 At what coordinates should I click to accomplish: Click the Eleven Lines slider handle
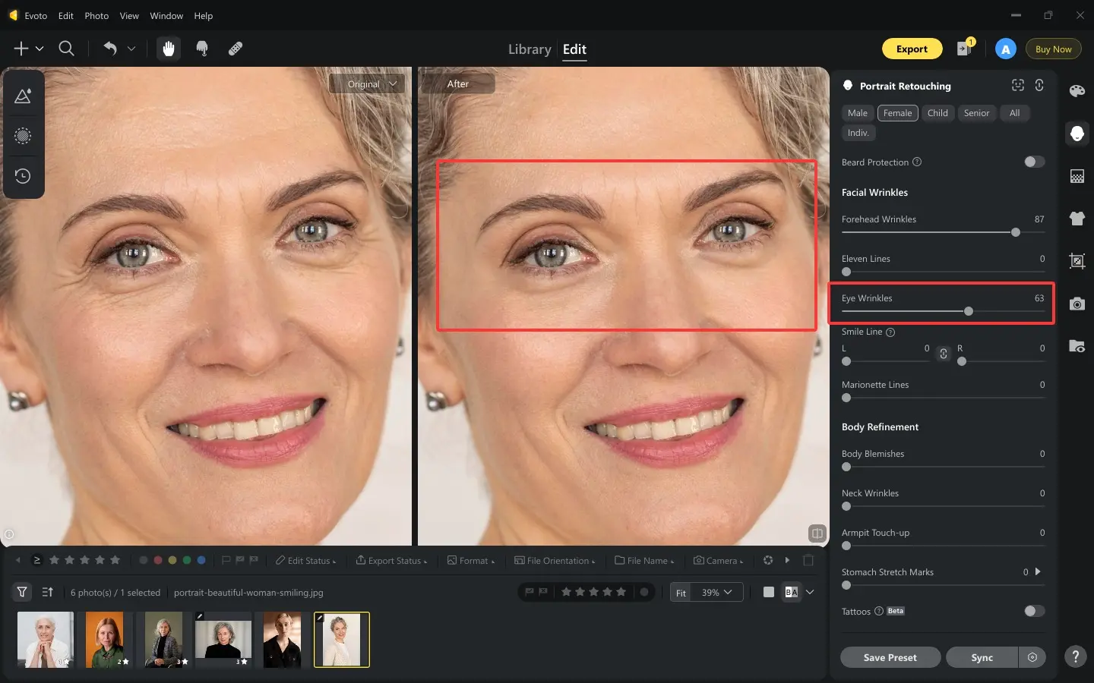click(x=846, y=272)
